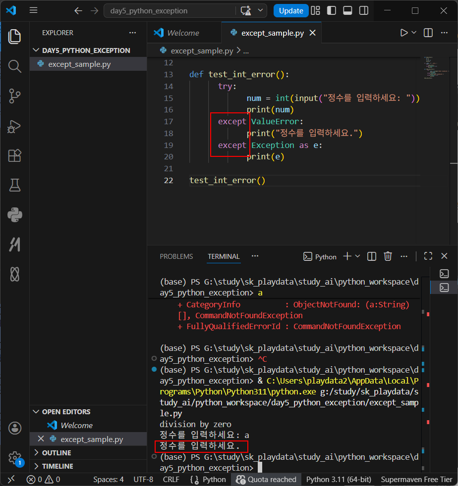The height and width of the screenshot is (486, 458).
Task: Open terminal panel More Actions ellipsis
Action: click(x=404, y=256)
